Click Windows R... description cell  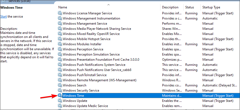(172, 80)
